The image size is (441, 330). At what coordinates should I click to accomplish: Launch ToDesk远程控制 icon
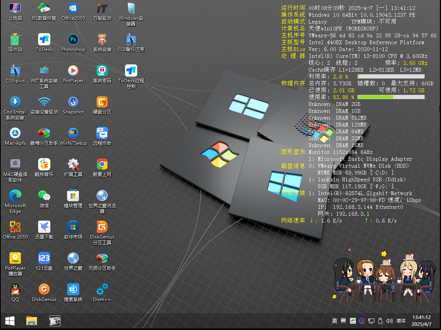131,77
